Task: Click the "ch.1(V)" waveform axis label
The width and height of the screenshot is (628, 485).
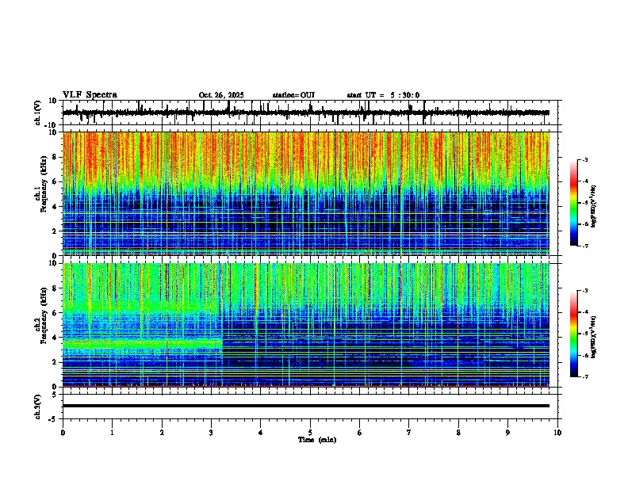Action: [x=37, y=113]
